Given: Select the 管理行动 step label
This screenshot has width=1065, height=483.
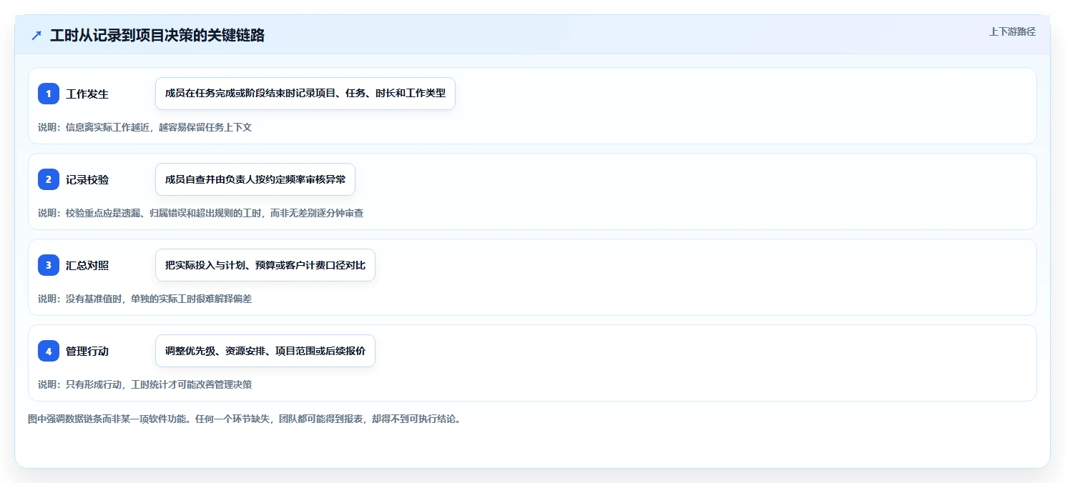Looking at the screenshot, I should click(x=87, y=351).
